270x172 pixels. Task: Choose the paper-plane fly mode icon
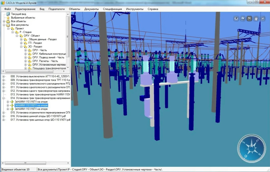[x=262, y=18]
